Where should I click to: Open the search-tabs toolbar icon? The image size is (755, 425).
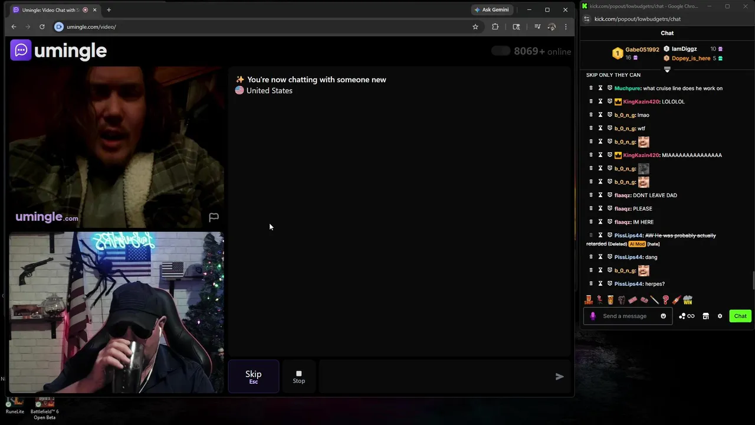[x=516, y=27]
